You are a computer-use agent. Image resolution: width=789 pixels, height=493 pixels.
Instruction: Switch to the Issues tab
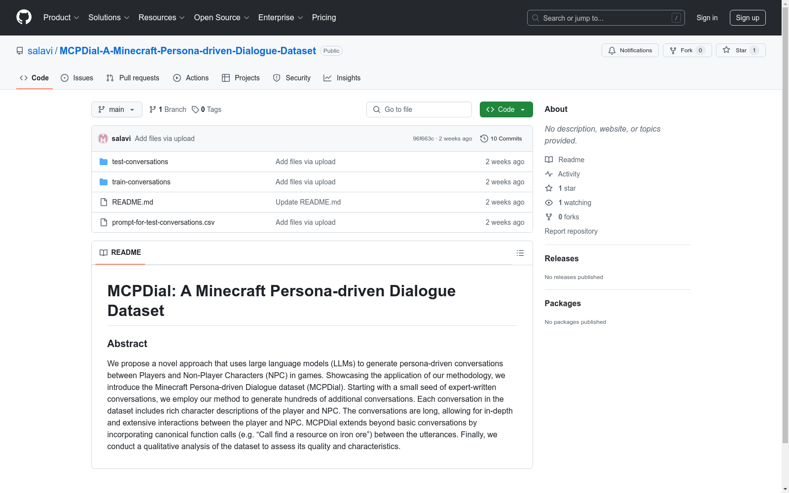(x=77, y=78)
